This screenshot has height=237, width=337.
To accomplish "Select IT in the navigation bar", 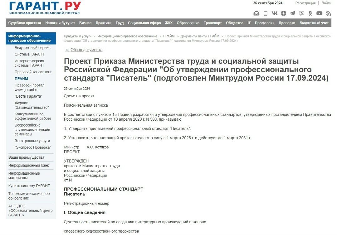I will coord(249,23).
